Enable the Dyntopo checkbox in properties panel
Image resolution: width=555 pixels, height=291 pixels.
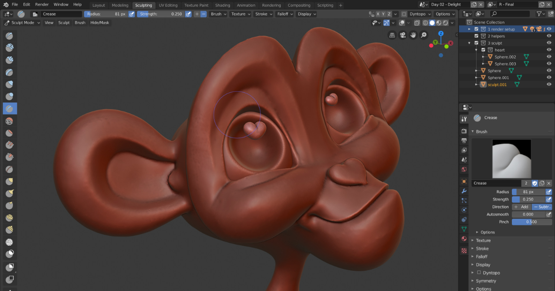(479, 273)
